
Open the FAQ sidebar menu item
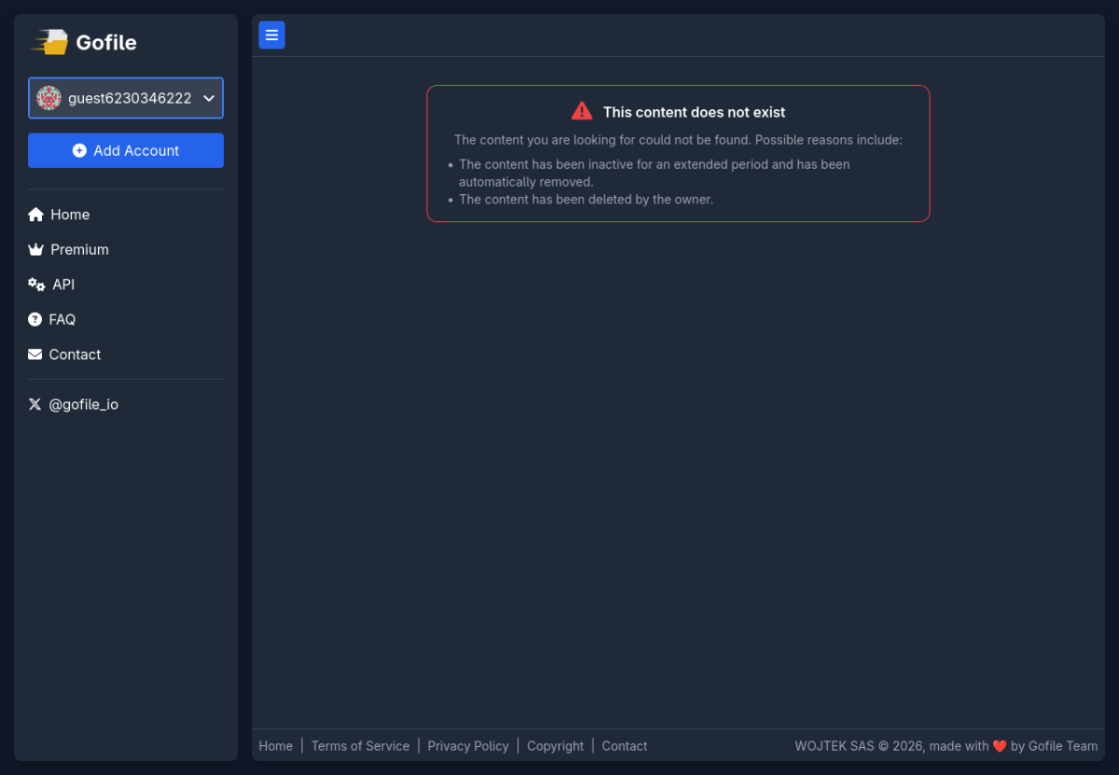62,320
